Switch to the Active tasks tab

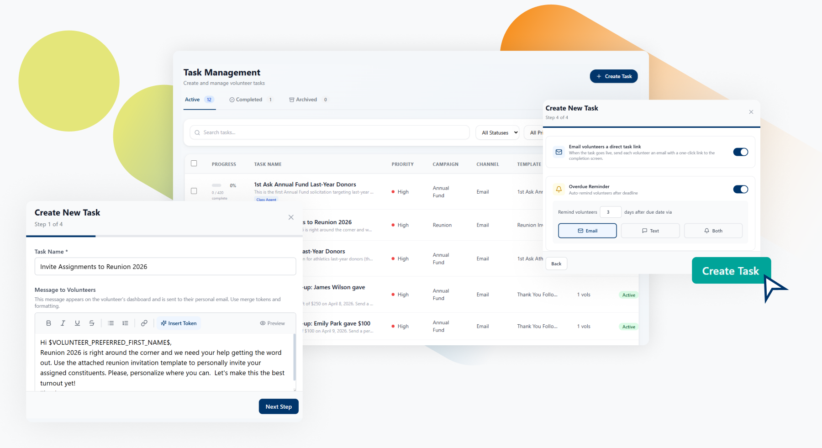click(199, 100)
